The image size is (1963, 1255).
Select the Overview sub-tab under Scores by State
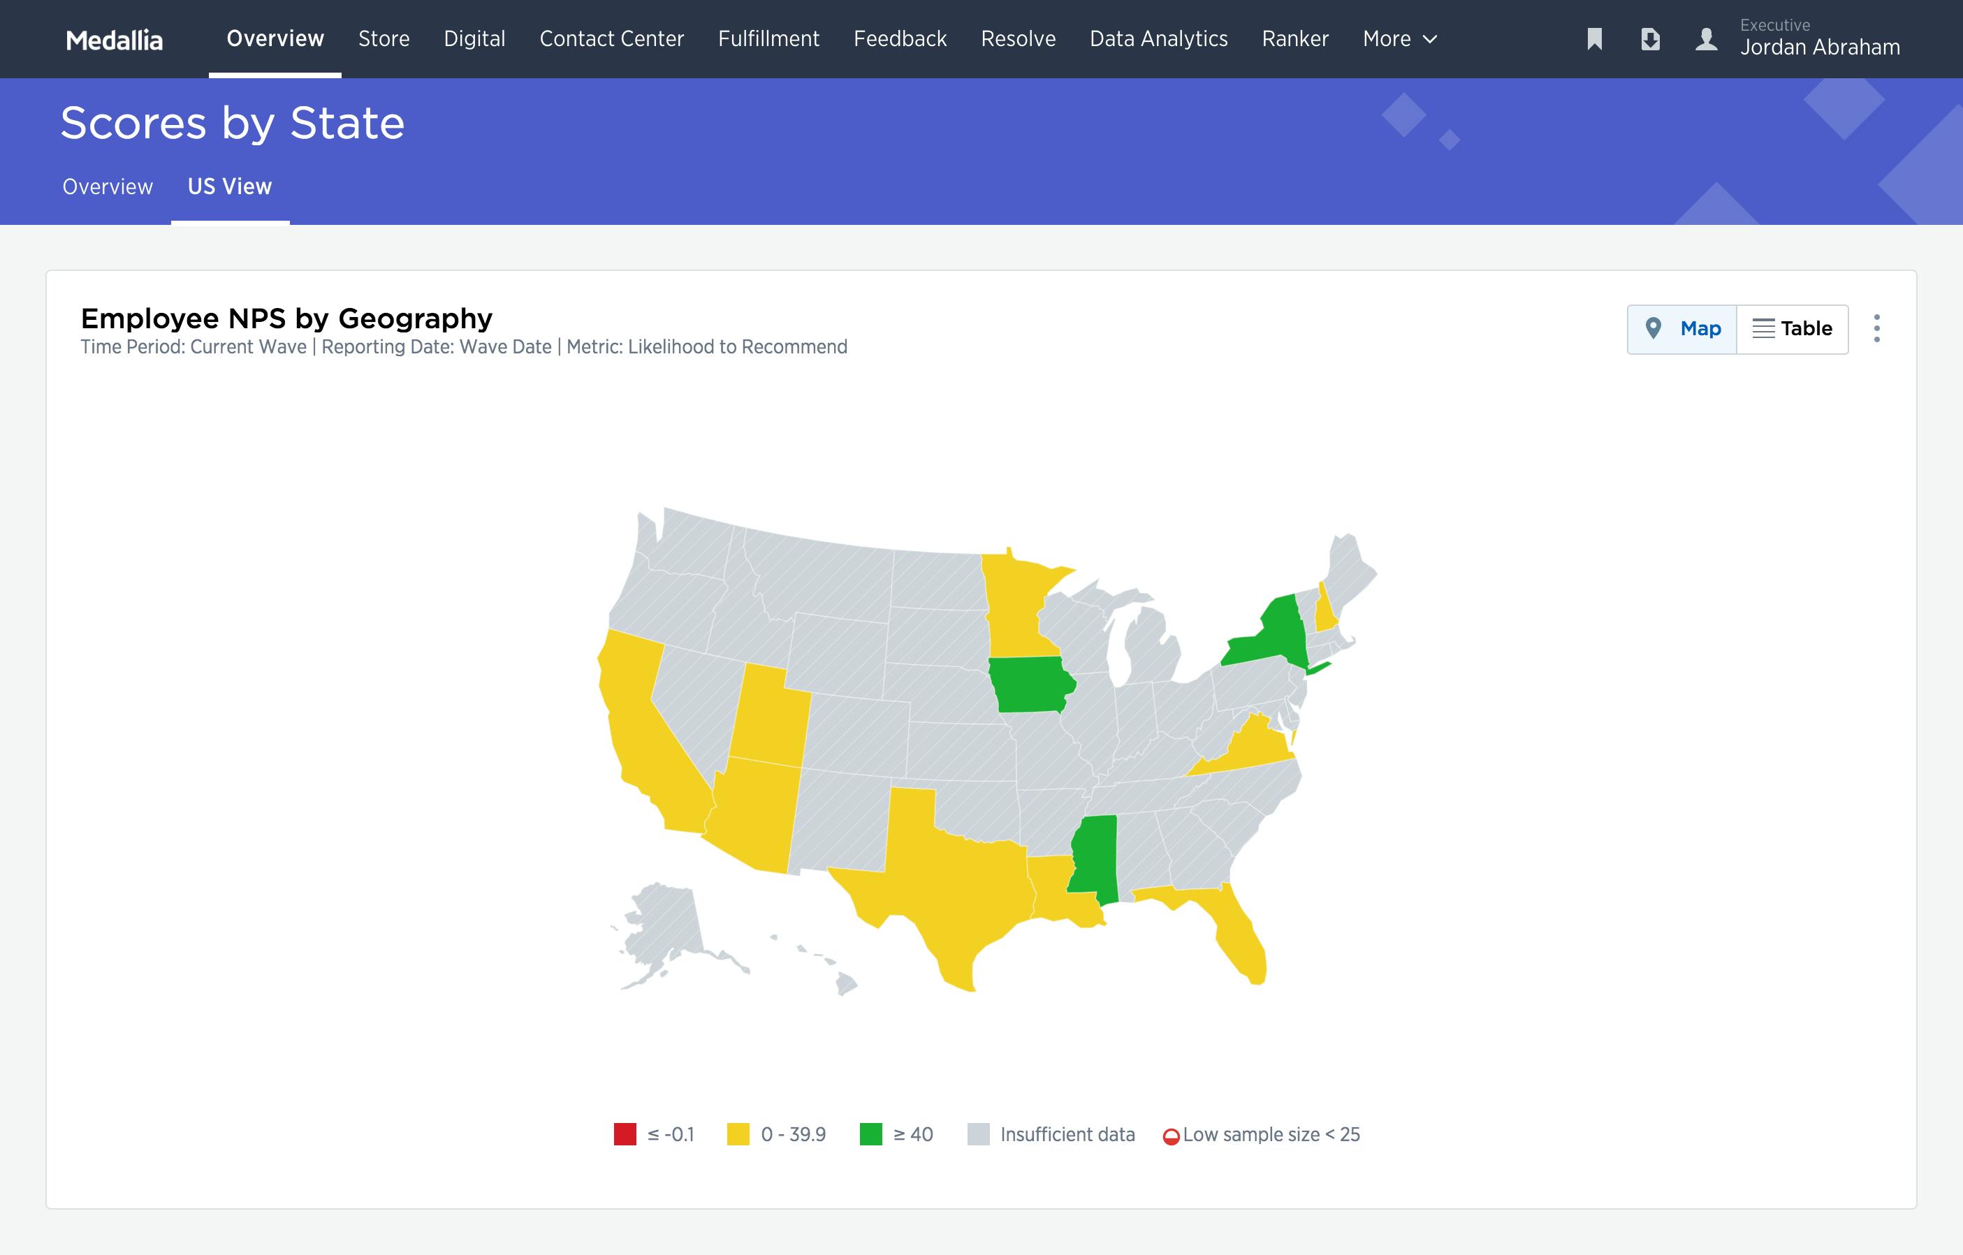pyautogui.click(x=108, y=186)
